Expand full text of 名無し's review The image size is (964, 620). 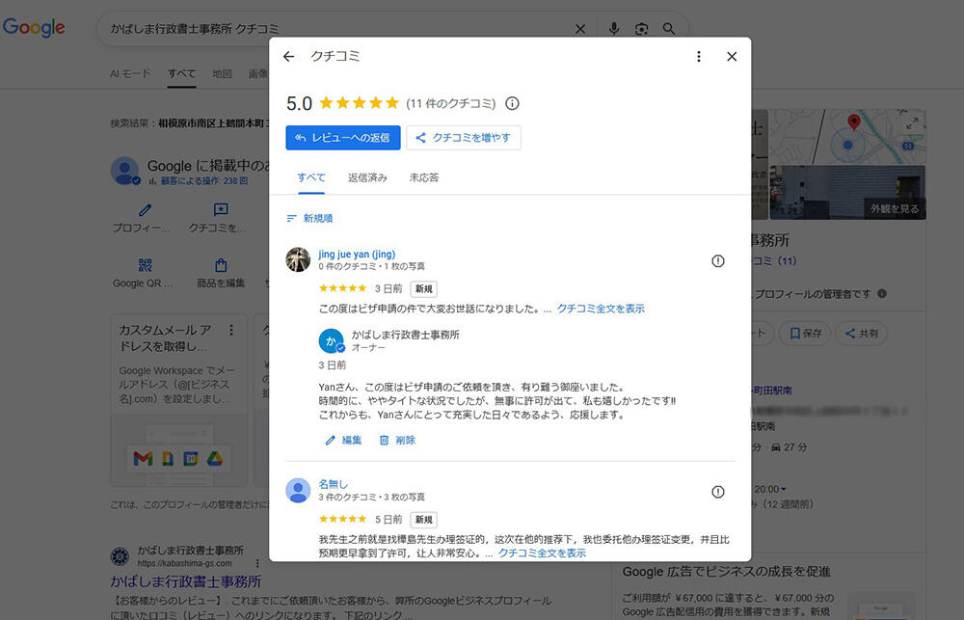pos(542,553)
